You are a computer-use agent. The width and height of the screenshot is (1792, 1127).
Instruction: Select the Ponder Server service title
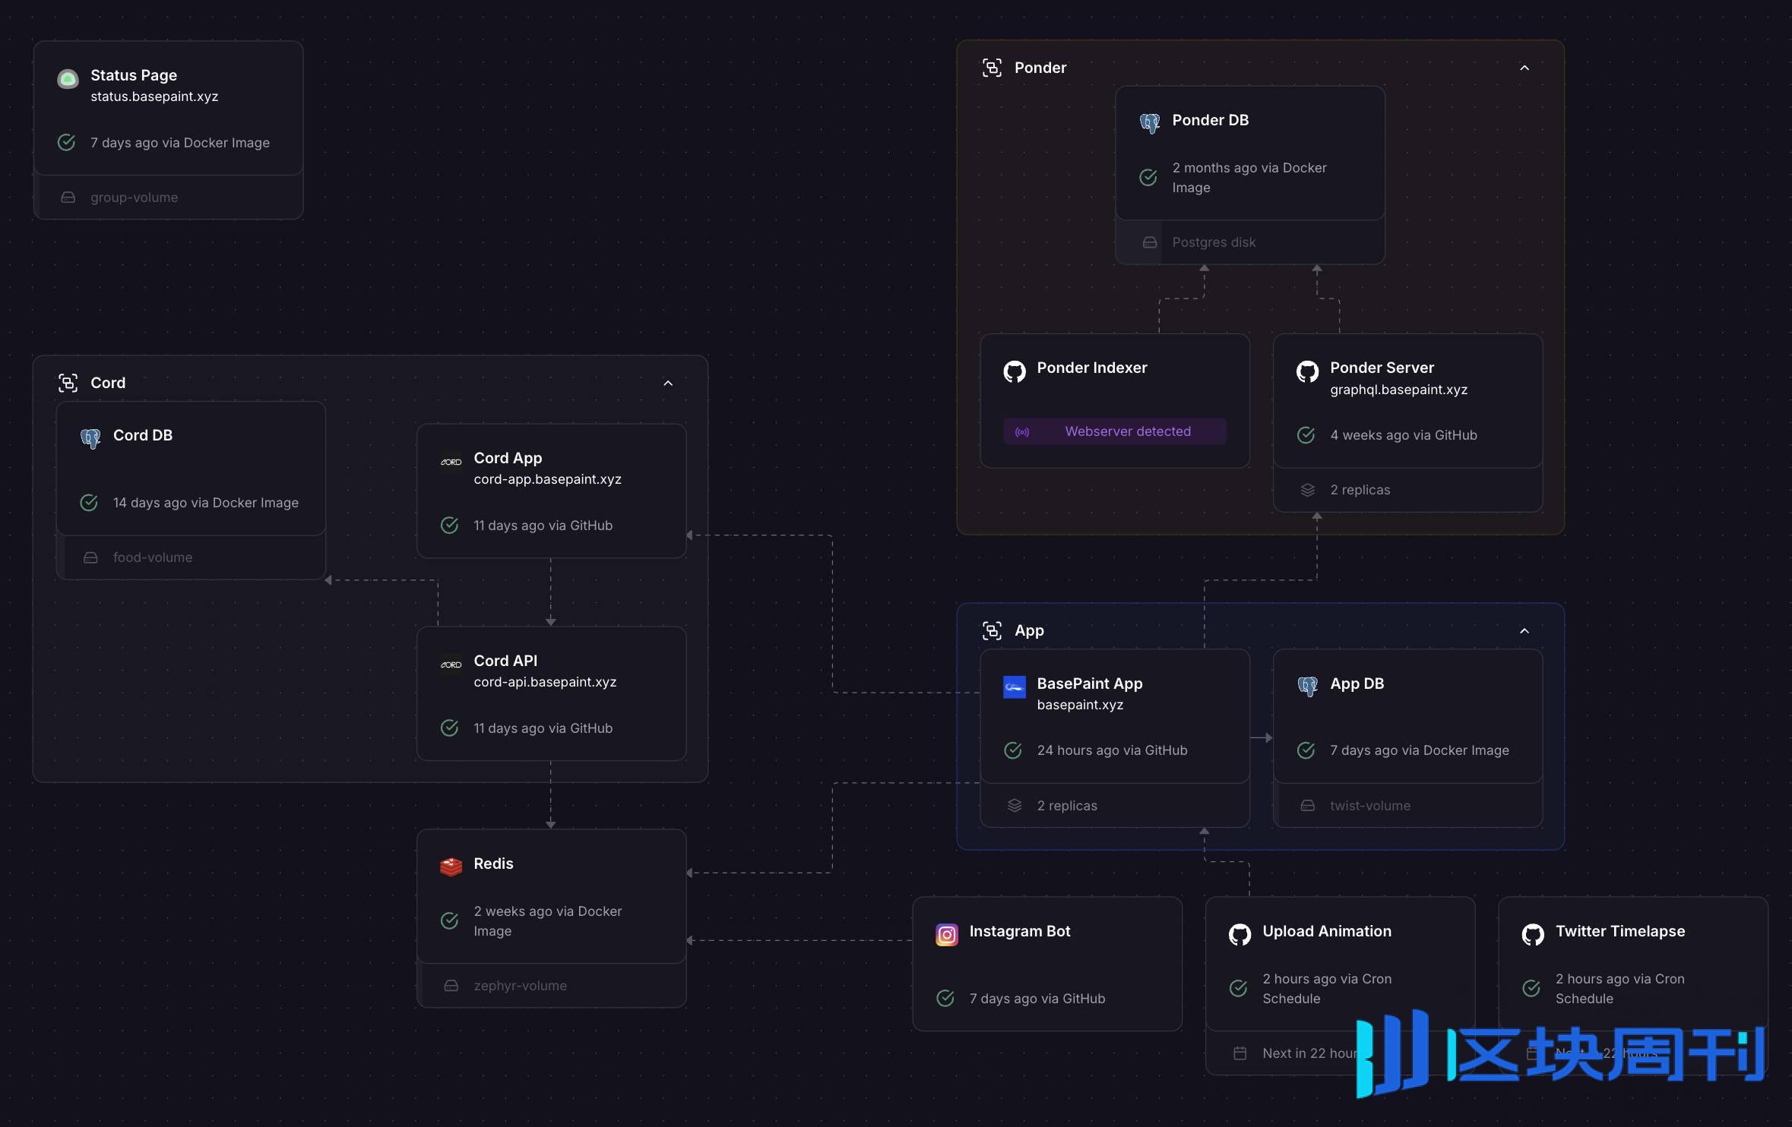tap(1382, 368)
